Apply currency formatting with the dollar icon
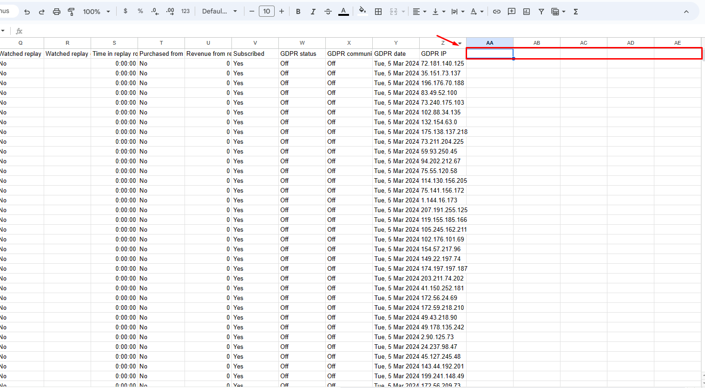The image size is (705, 388). tap(125, 11)
